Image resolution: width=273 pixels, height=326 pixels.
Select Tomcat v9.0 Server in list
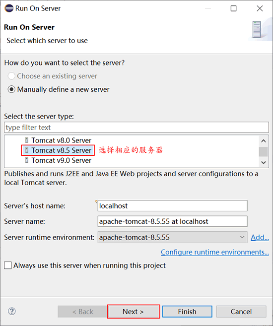pyautogui.click(x=62, y=160)
